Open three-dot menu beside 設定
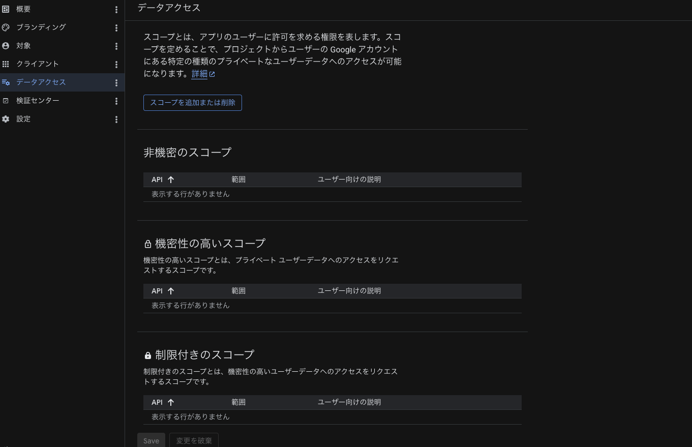This screenshot has width=692, height=447. pyautogui.click(x=116, y=120)
